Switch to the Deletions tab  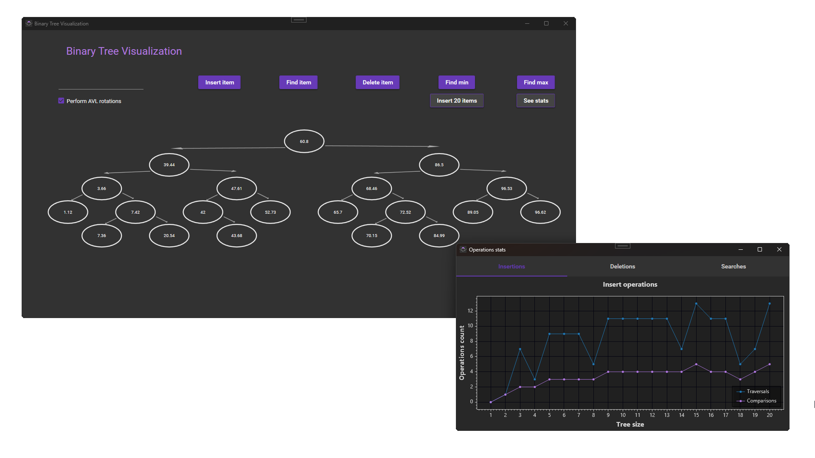tap(622, 266)
